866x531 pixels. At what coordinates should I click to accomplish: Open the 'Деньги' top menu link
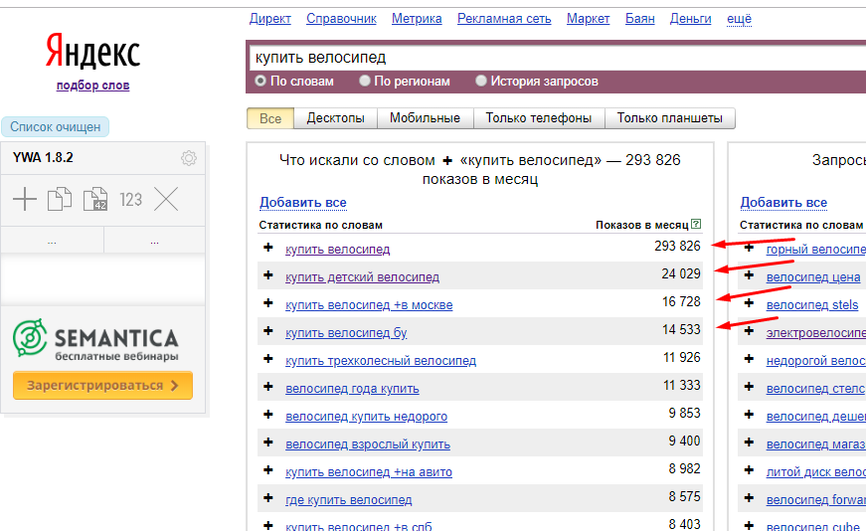[690, 19]
